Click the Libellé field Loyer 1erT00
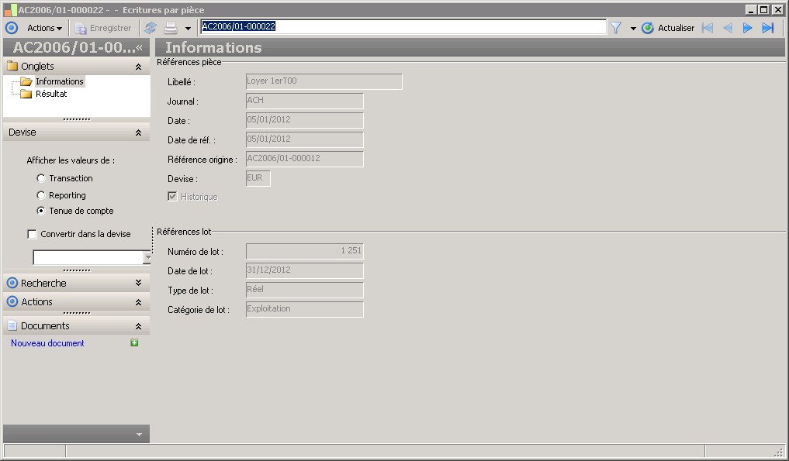This screenshot has width=789, height=461. tap(324, 81)
